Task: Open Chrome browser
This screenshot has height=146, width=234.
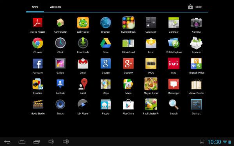Action: [x=37, y=43]
